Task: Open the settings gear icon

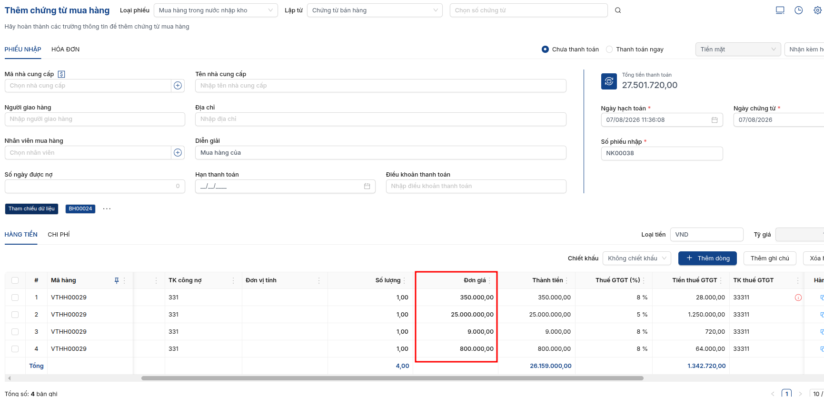Action: [817, 10]
